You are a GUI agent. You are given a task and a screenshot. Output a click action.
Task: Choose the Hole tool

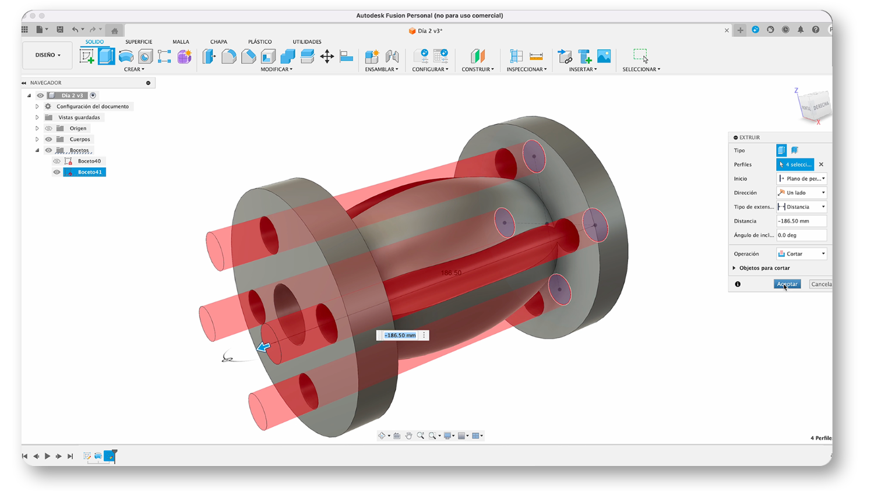pyautogui.click(x=145, y=56)
